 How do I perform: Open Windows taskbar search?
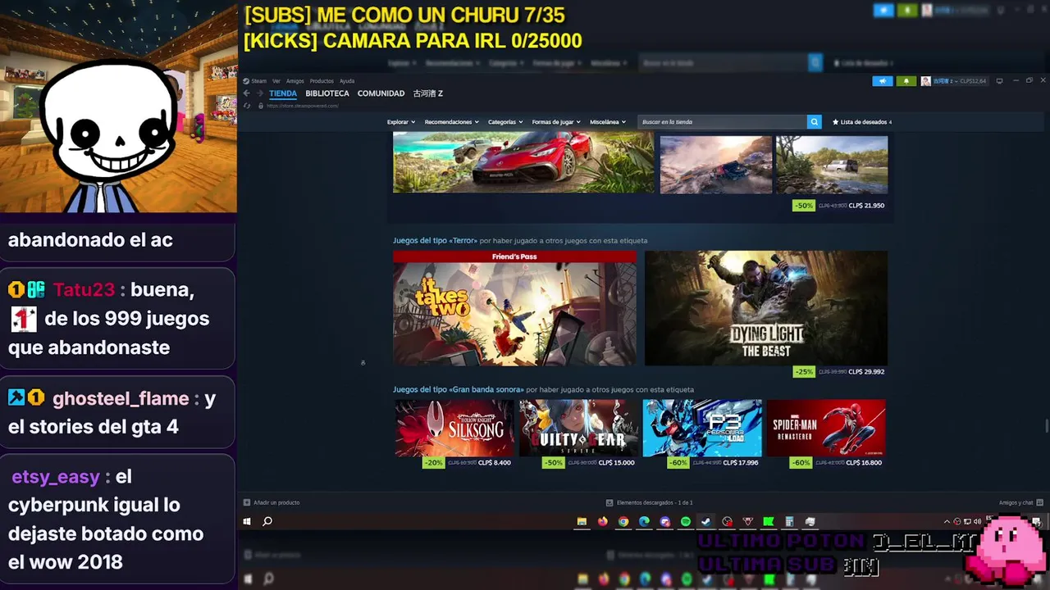pyautogui.click(x=267, y=521)
